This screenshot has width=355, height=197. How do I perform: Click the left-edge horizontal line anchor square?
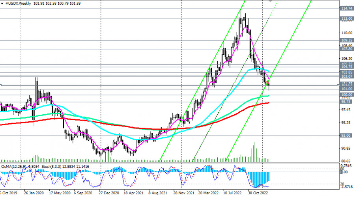(x=1, y=85)
